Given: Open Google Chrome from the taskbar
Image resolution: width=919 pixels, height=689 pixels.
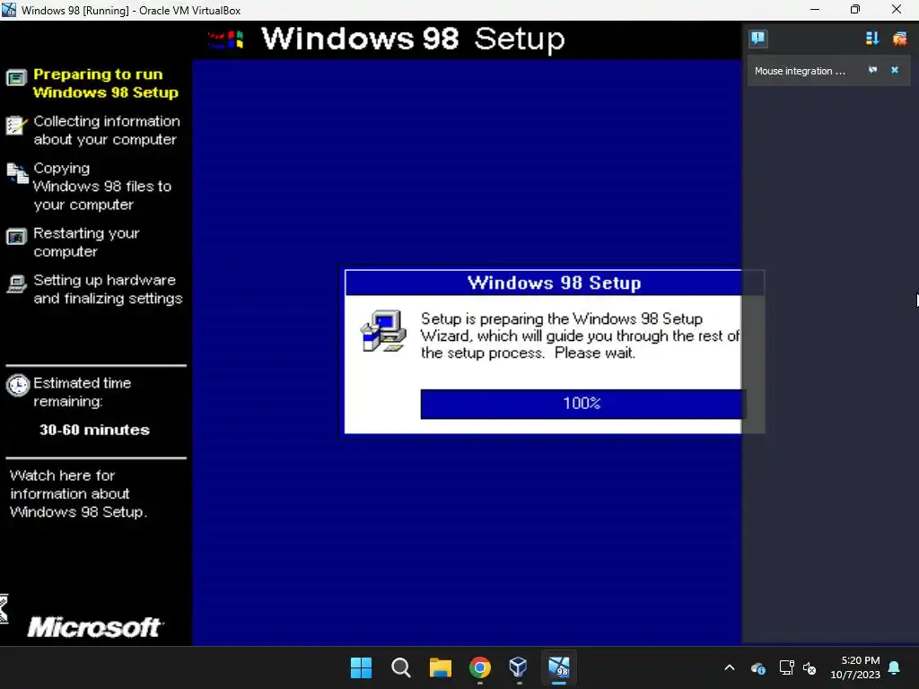Looking at the screenshot, I should pyautogui.click(x=480, y=667).
